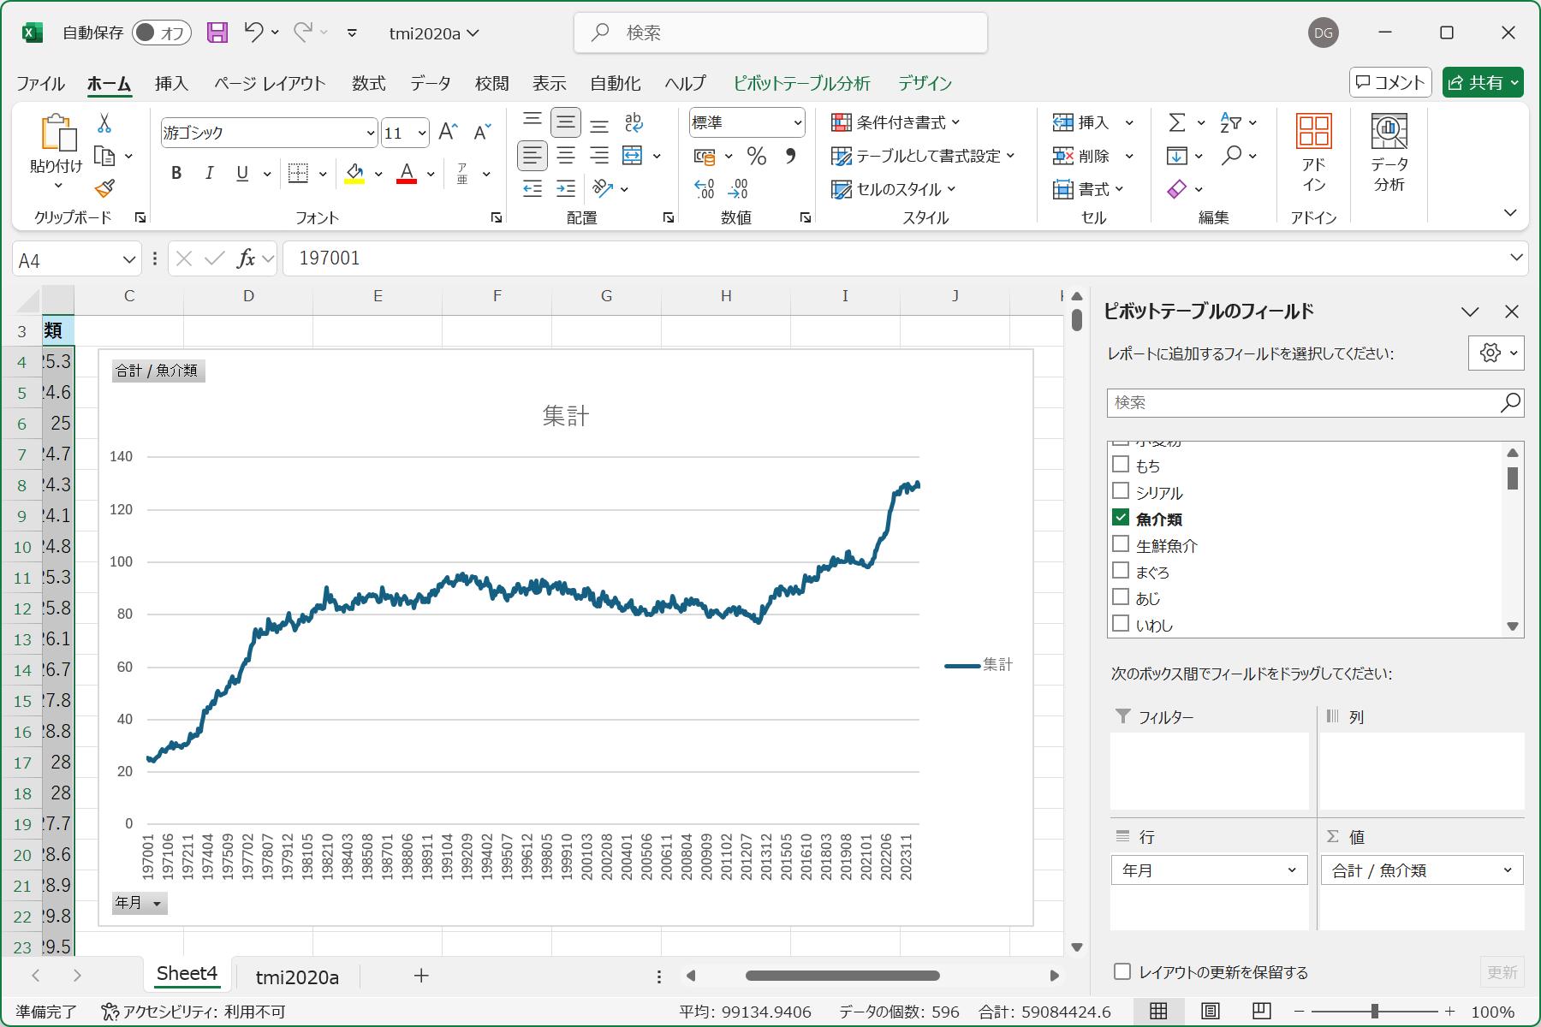The height and width of the screenshot is (1027, 1541).
Task: Click the Merge and Center icon
Action: (x=633, y=156)
